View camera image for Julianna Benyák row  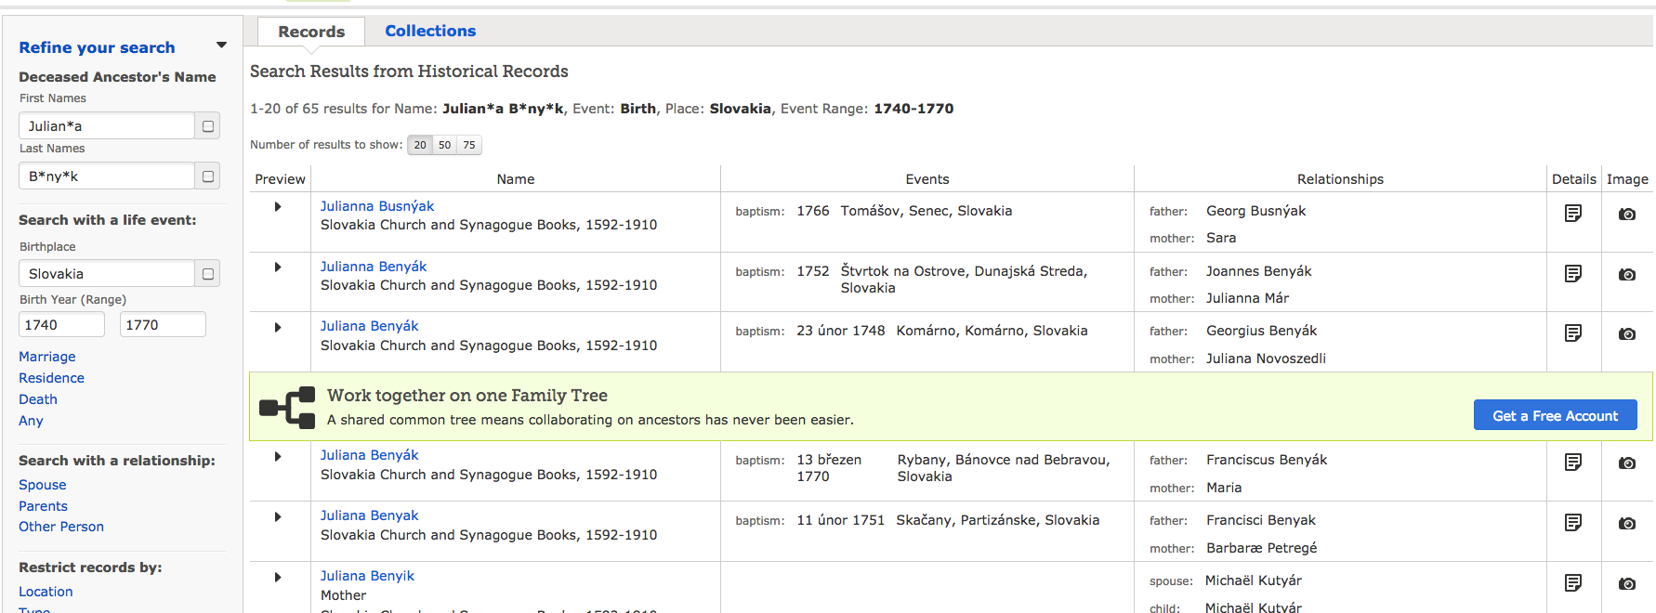1626,275
